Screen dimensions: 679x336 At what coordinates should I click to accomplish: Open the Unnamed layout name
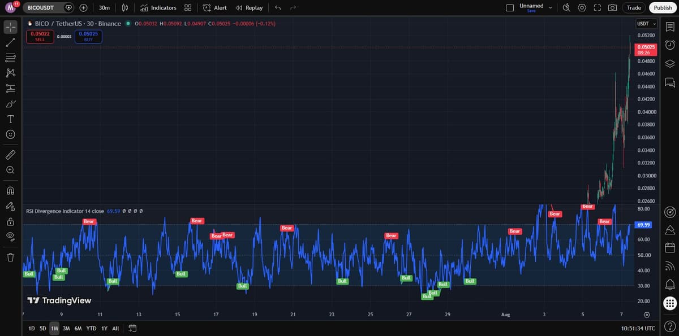point(531,6)
